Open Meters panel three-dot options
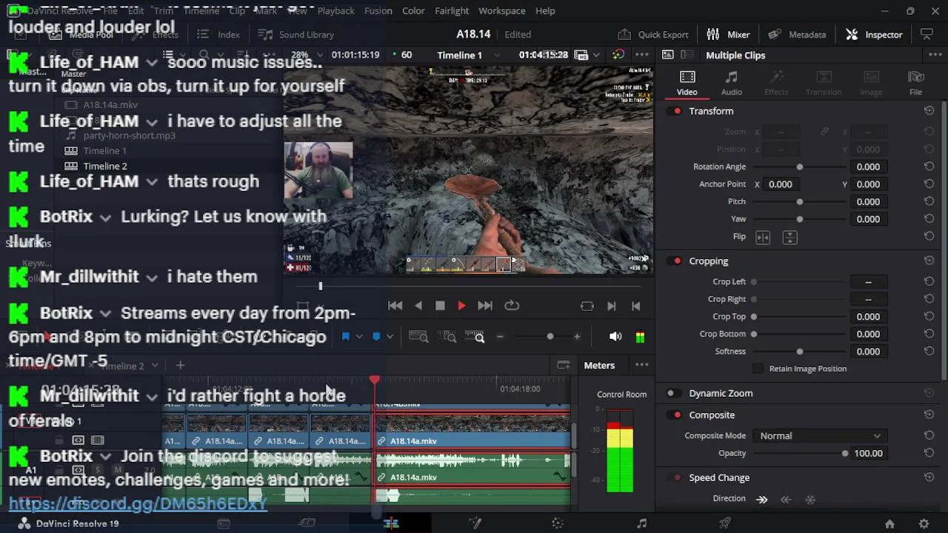The image size is (948, 533). [x=641, y=365]
